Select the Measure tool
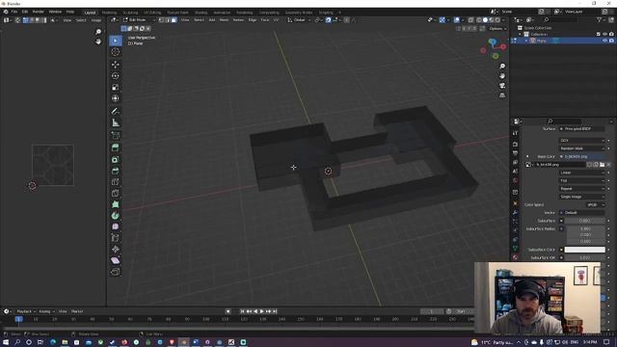 click(x=116, y=122)
